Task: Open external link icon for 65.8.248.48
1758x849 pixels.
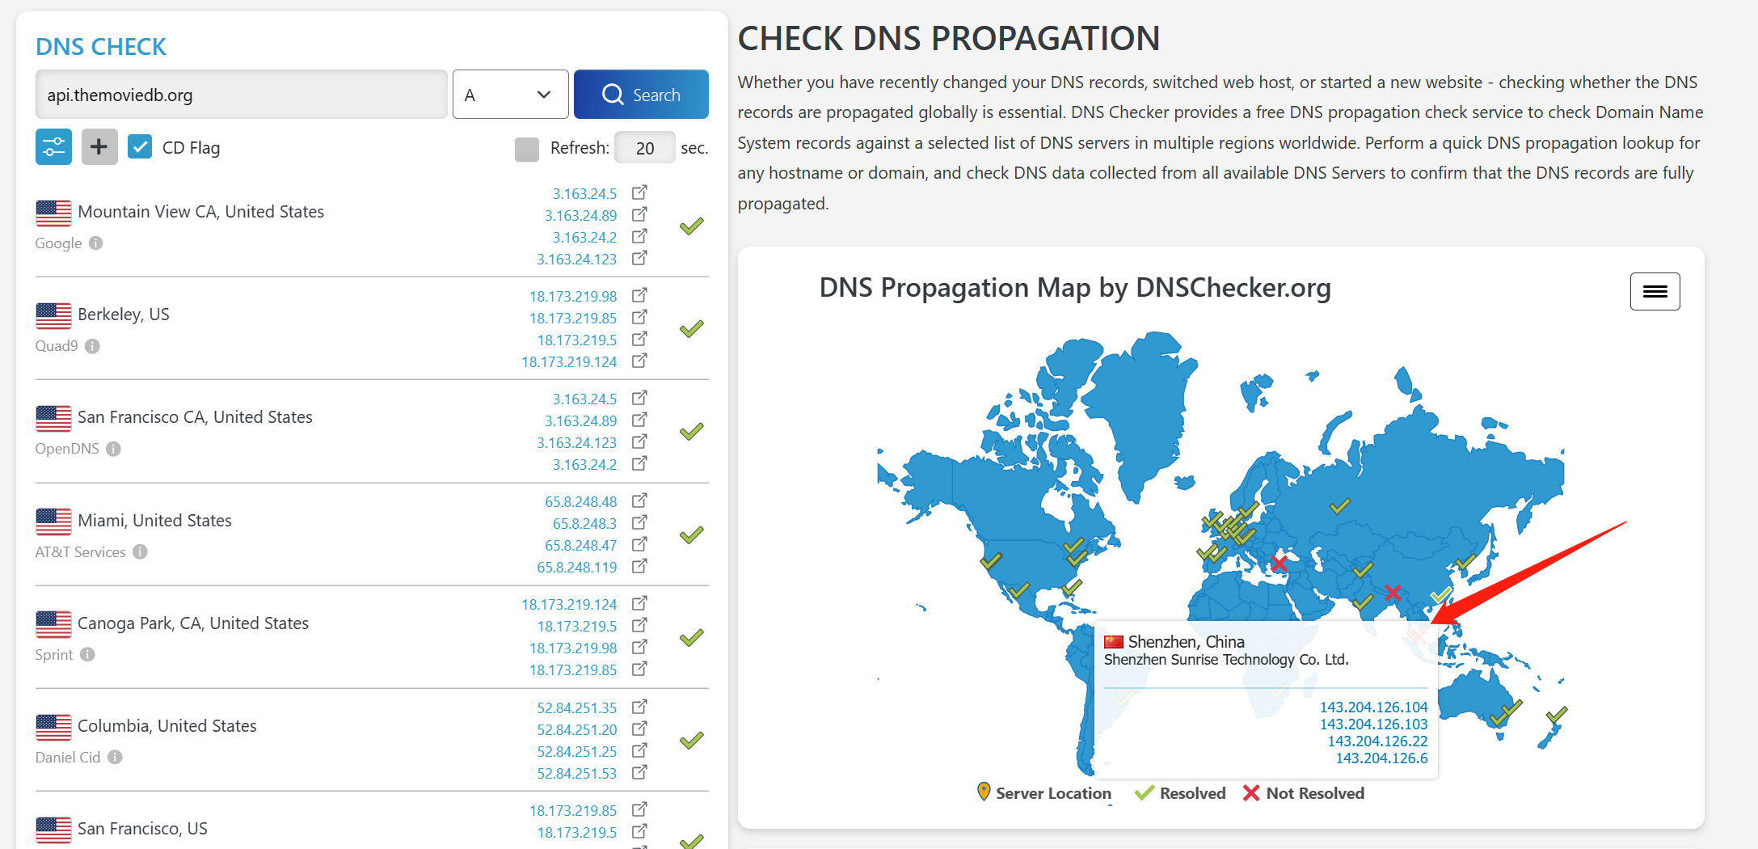Action: click(x=639, y=501)
